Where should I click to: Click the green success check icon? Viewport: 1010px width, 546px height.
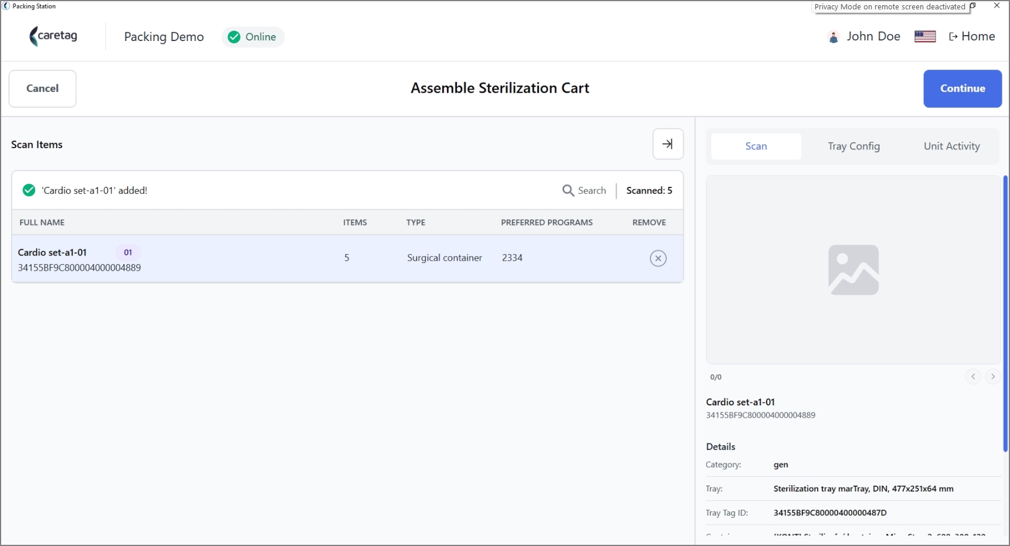[29, 190]
